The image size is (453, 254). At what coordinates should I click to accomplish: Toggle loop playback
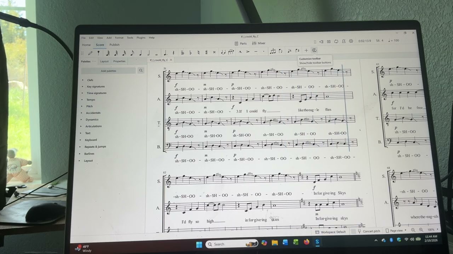336,41
